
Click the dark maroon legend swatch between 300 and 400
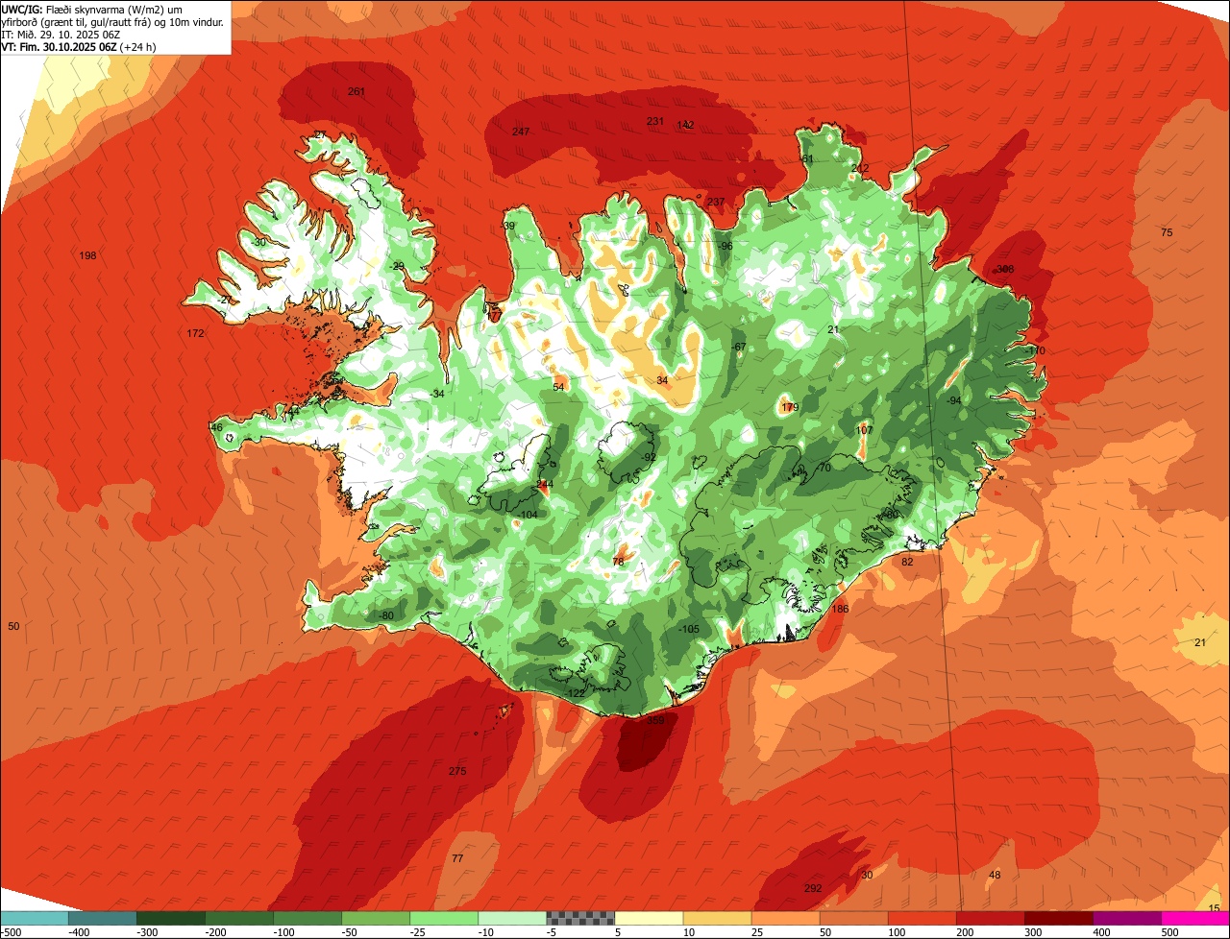point(1058,918)
